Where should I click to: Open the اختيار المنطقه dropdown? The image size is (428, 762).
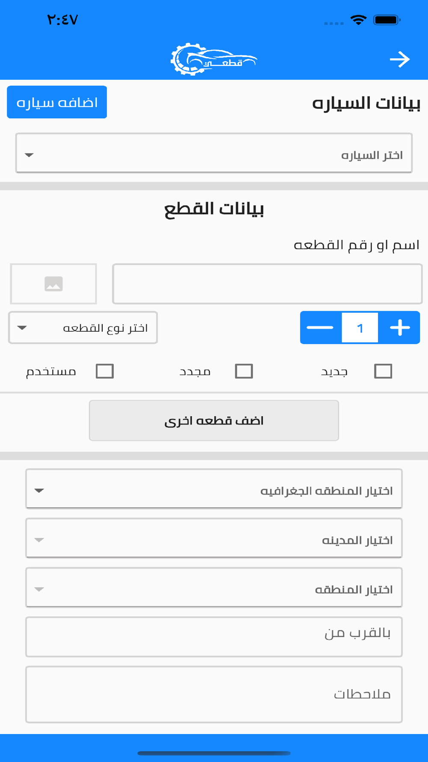[x=214, y=588]
